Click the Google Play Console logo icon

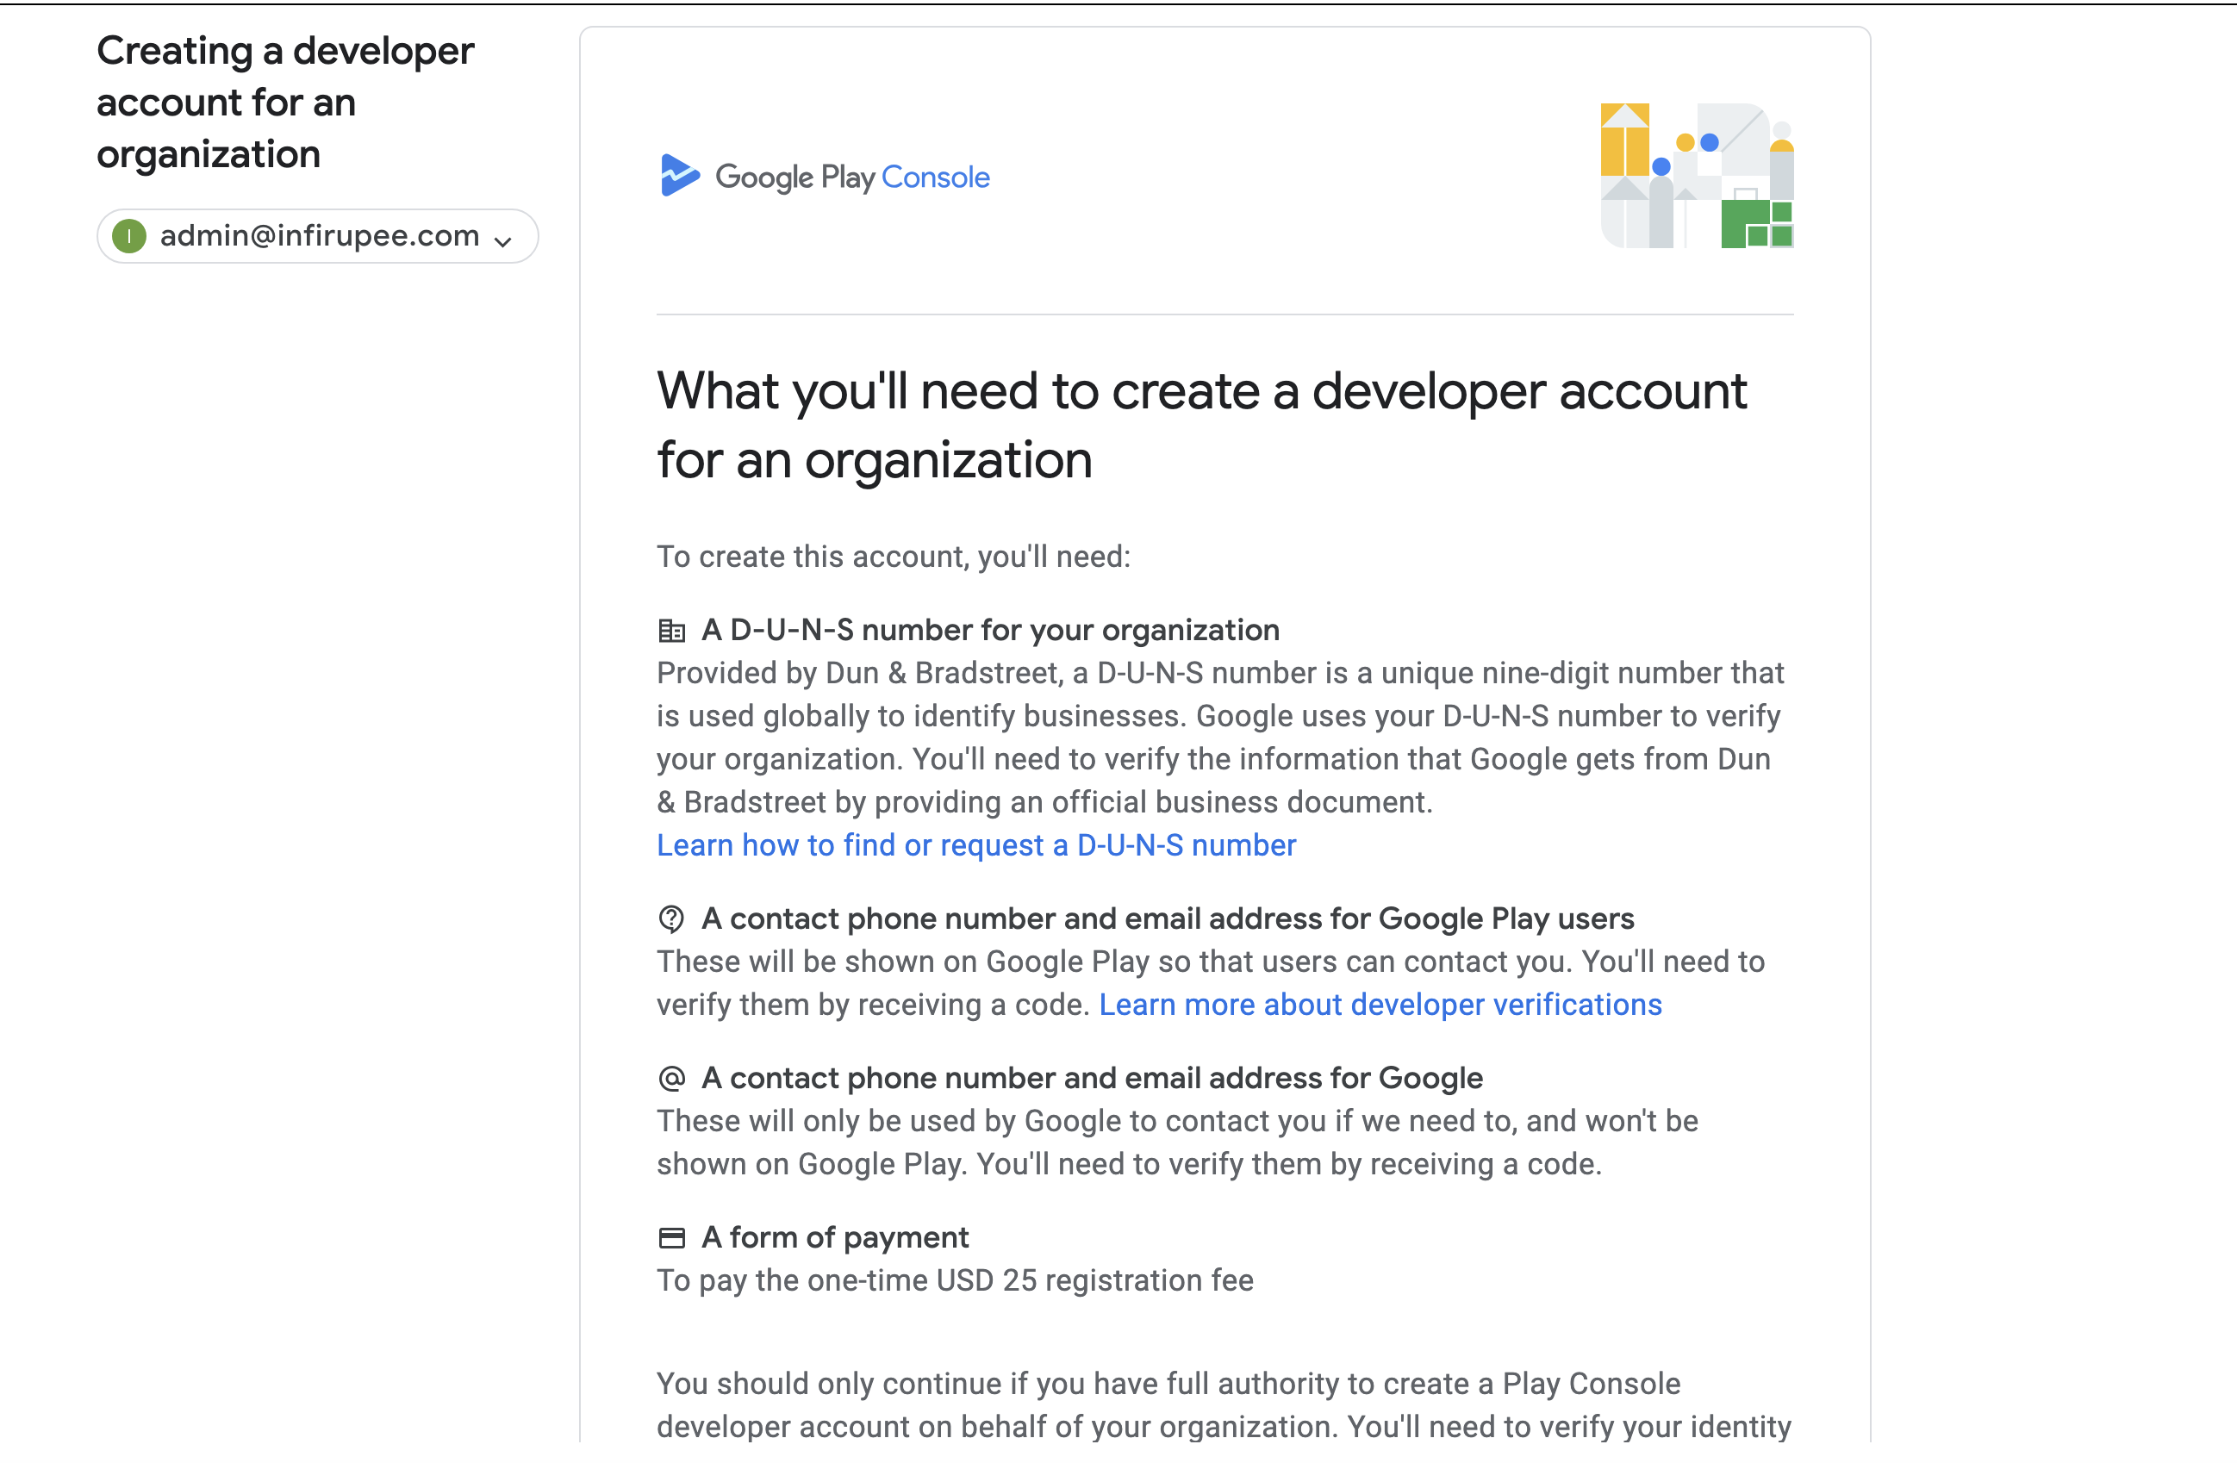pyautogui.click(x=679, y=176)
